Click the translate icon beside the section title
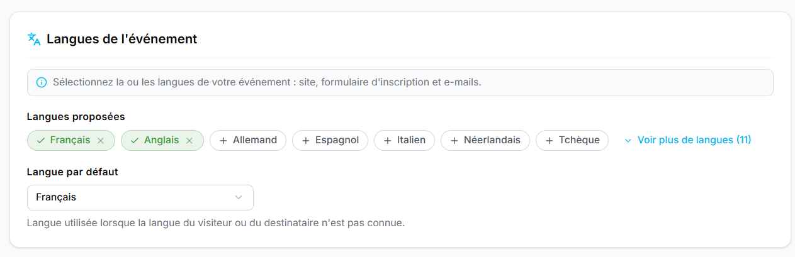The image size is (795, 257). pos(34,39)
